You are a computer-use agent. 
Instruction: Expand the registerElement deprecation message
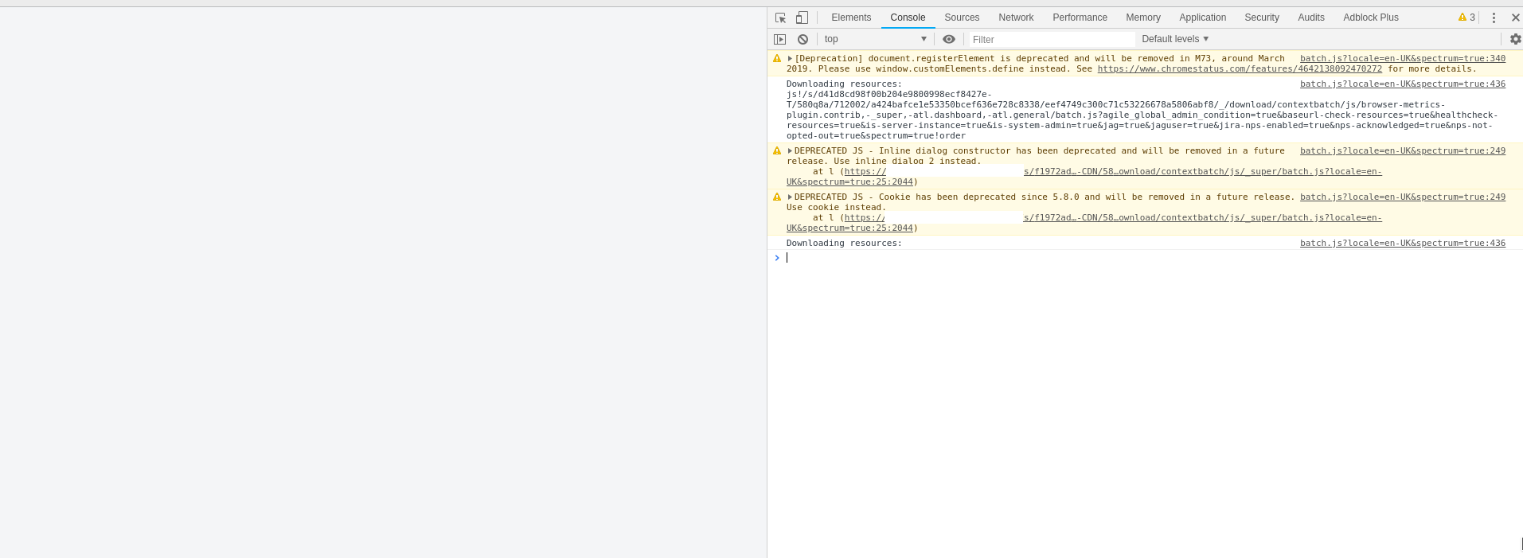pyautogui.click(x=790, y=59)
